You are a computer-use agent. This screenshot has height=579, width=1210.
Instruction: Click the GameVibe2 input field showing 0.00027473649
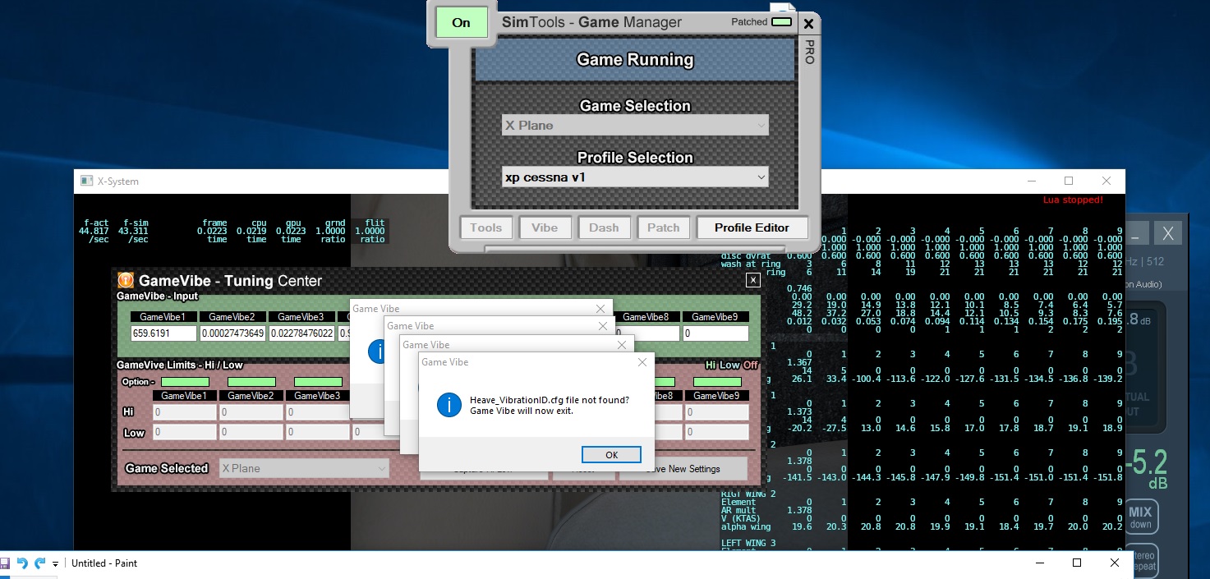click(x=233, y=333)
